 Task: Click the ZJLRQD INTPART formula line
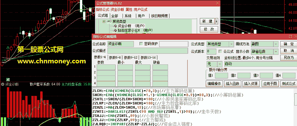[142, 124]
